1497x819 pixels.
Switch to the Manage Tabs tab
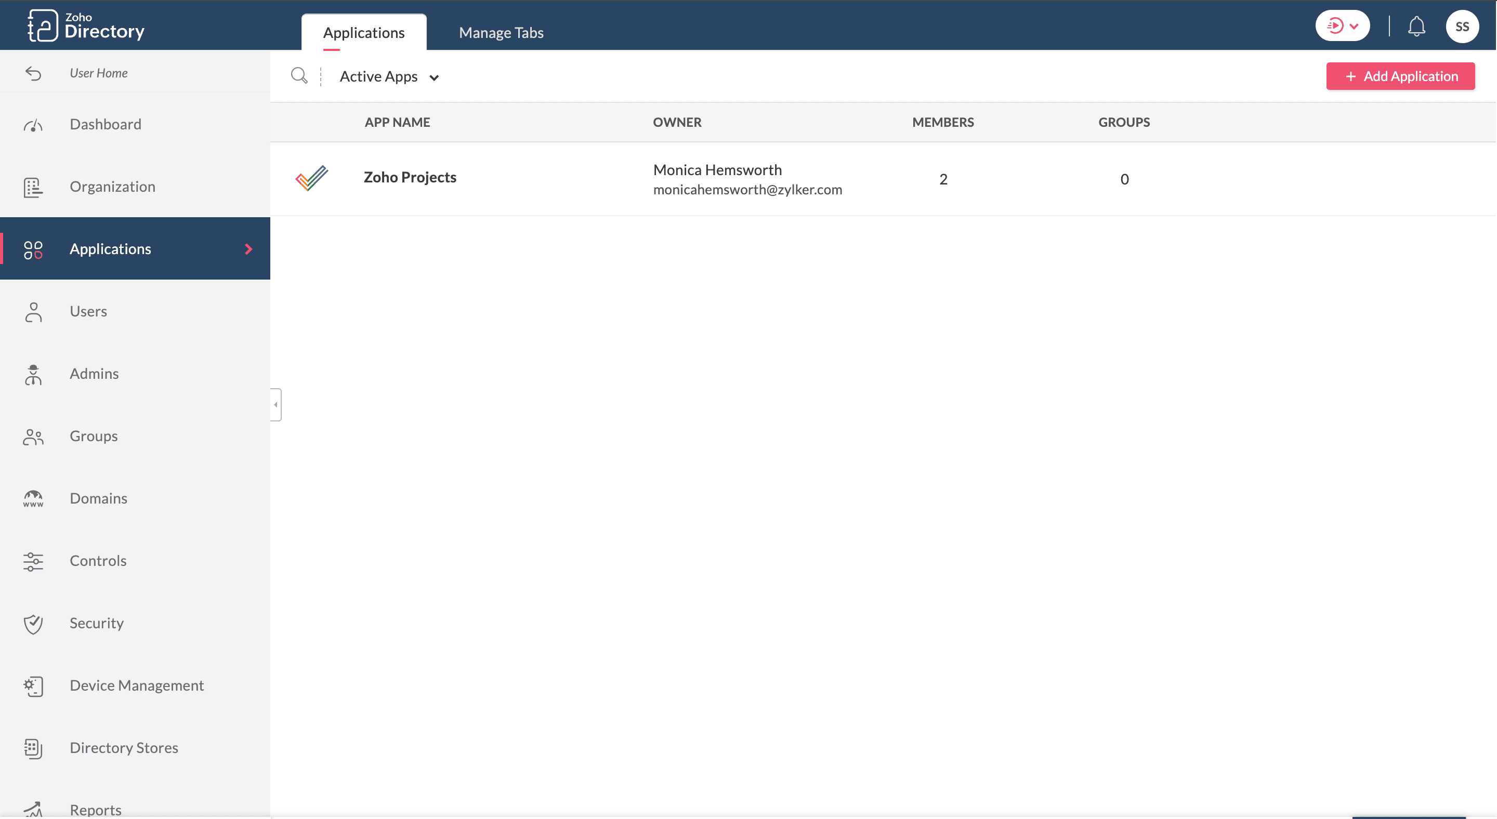click(501, 33)
